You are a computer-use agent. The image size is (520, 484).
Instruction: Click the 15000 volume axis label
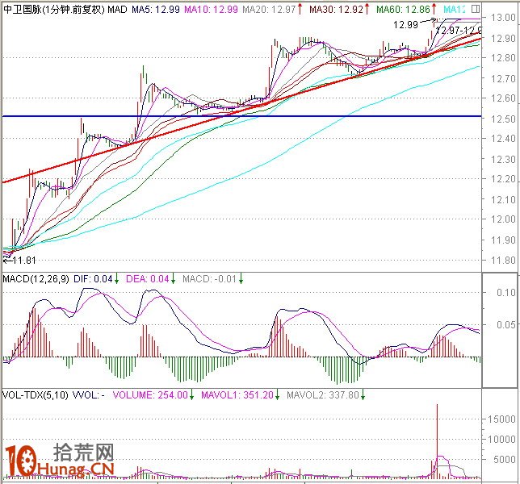click(x=501, y=419)
